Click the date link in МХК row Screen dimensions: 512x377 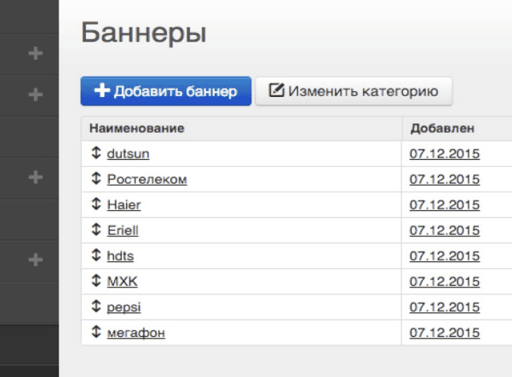[x=445, y=282]
